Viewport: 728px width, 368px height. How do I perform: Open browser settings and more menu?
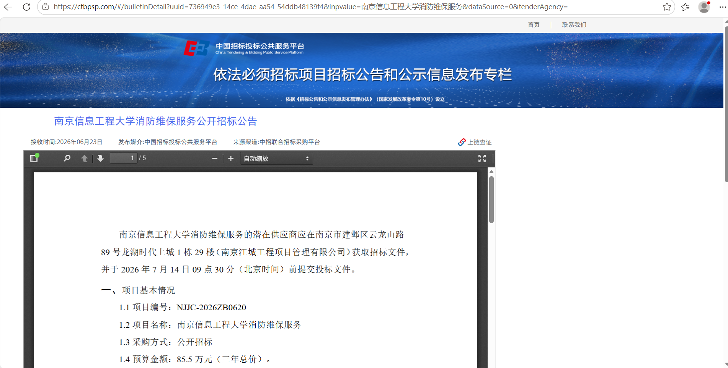(722, 7)
